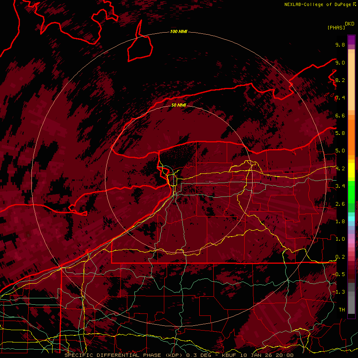
Task: Click the 6.6 legend value
Action: 340,115
